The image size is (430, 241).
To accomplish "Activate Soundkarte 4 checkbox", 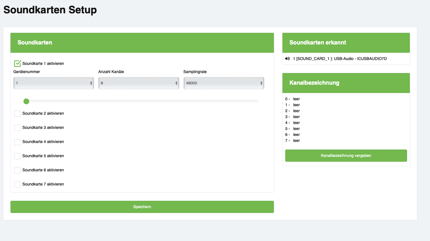I will coord(17,142).
